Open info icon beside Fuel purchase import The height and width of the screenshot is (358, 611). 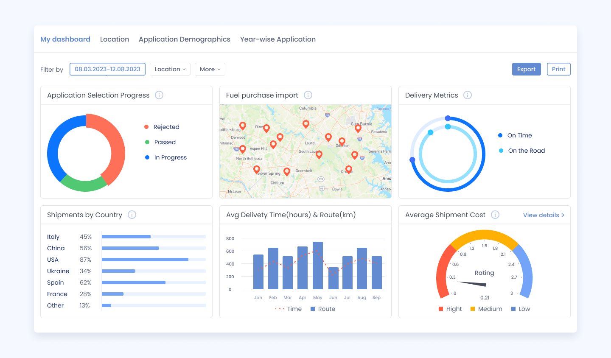308,95
